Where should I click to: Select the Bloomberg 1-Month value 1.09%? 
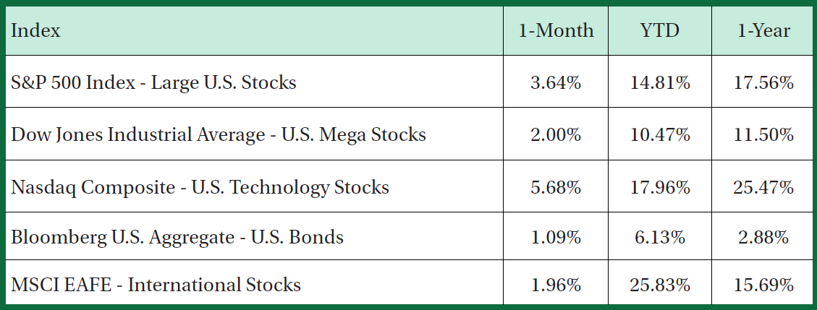coord(556,236)
